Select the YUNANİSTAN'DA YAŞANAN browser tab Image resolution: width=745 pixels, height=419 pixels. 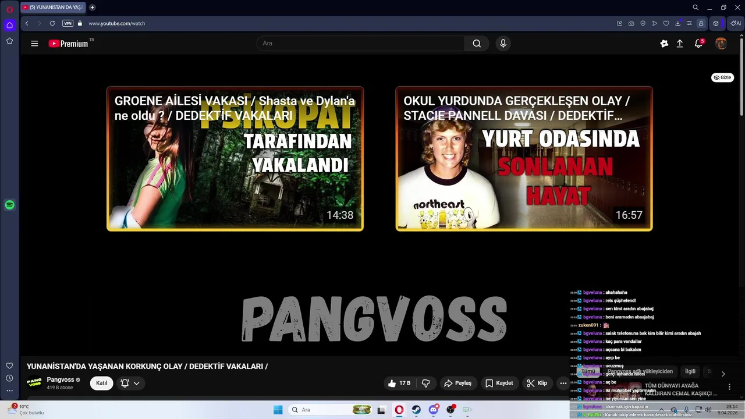pos(52,8)
